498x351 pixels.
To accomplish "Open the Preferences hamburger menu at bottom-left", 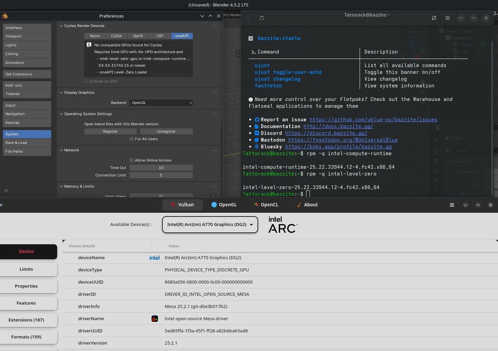I will pos(6,191).
